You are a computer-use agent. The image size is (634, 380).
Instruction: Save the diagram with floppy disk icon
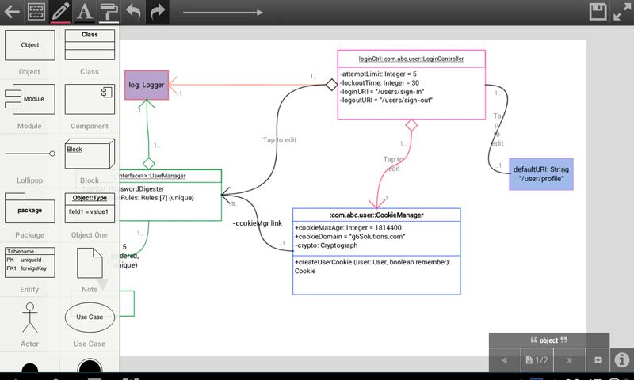598,12
